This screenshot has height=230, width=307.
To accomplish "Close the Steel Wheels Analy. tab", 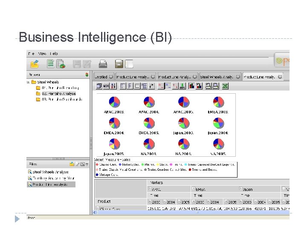I will coord(237,77).
